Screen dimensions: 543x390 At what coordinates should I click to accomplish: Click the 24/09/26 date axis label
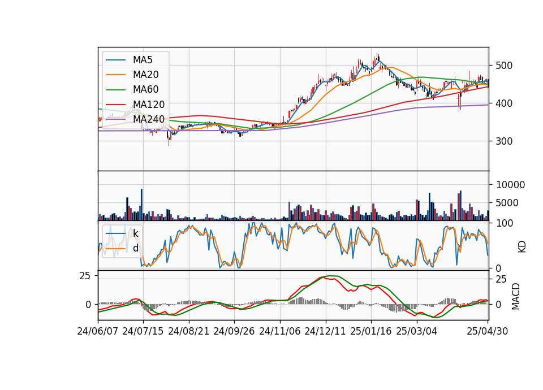[x=234, y=331]
